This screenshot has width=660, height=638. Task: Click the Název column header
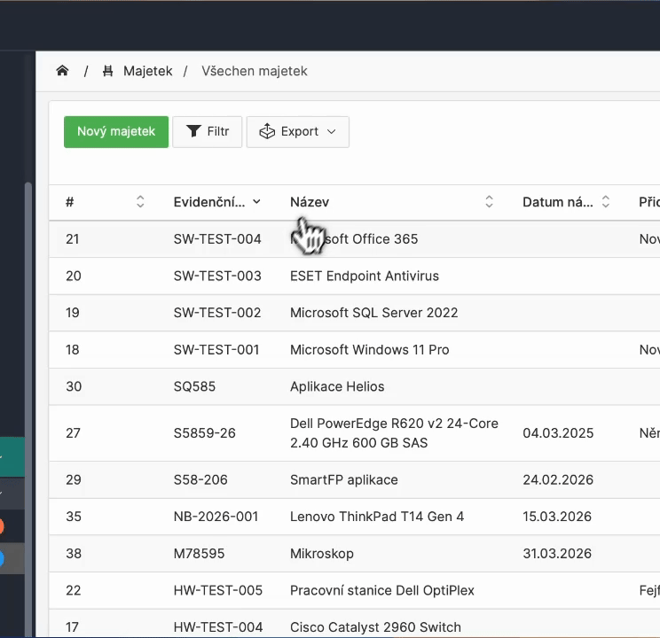[x=310, y=202]
